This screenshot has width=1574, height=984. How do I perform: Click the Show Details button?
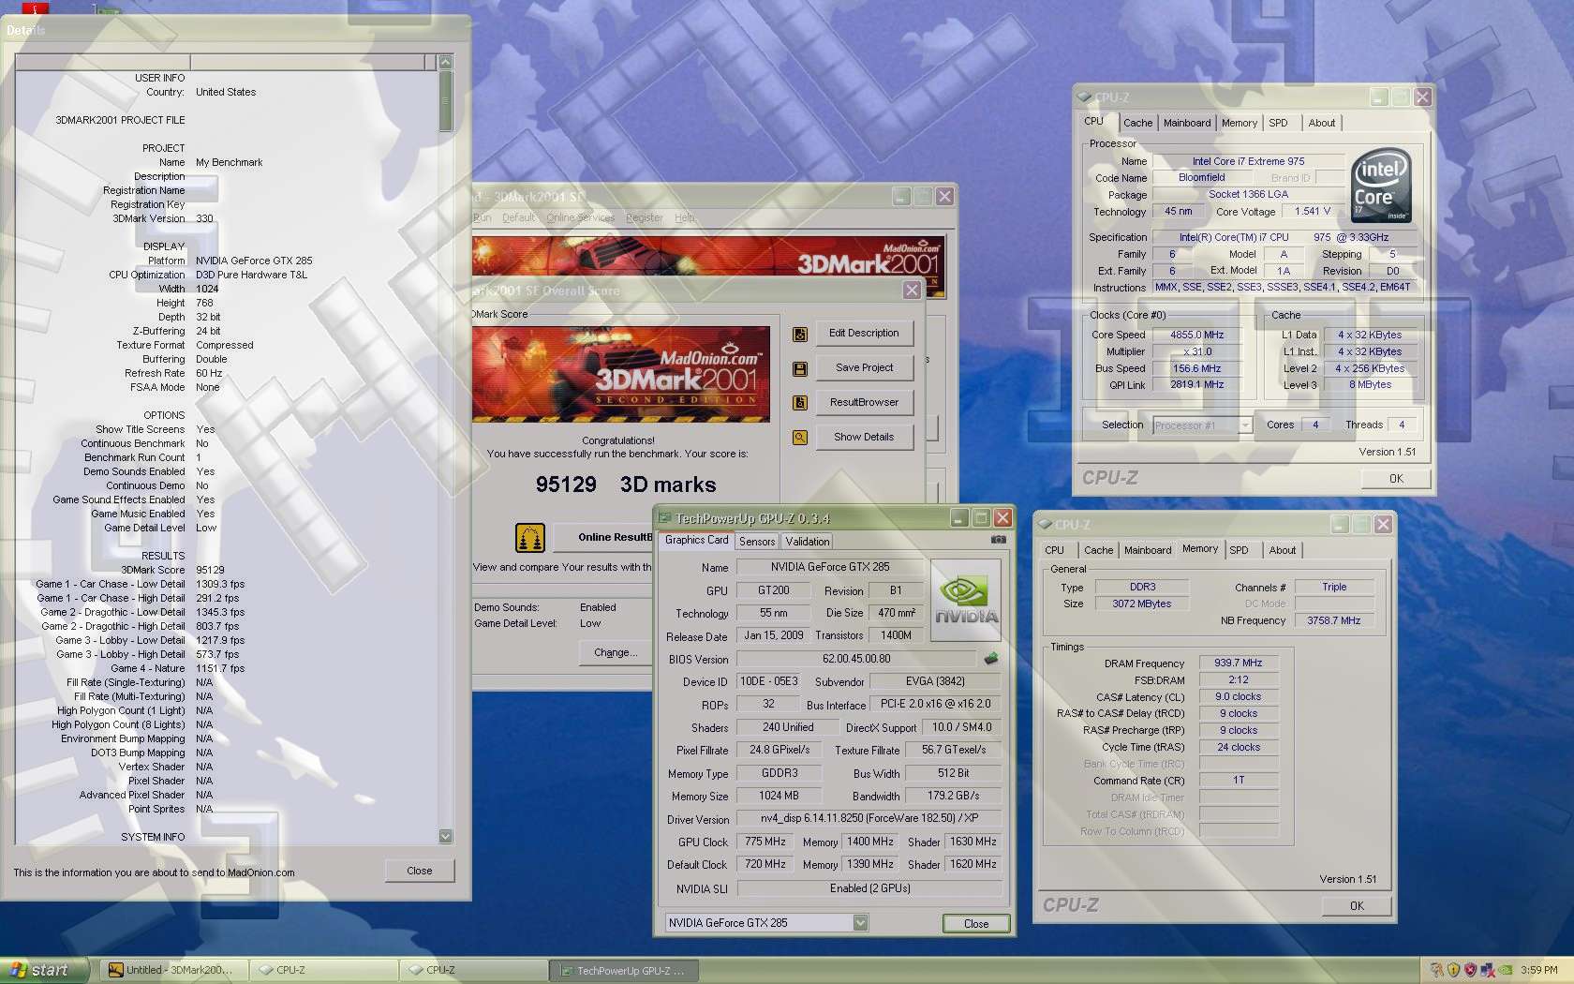pyautogui.click(x=864, y=438)
